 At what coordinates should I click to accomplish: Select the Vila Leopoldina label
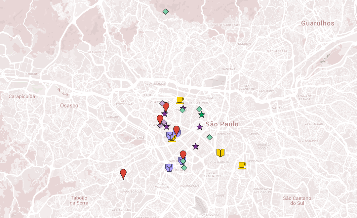(123, 103)
